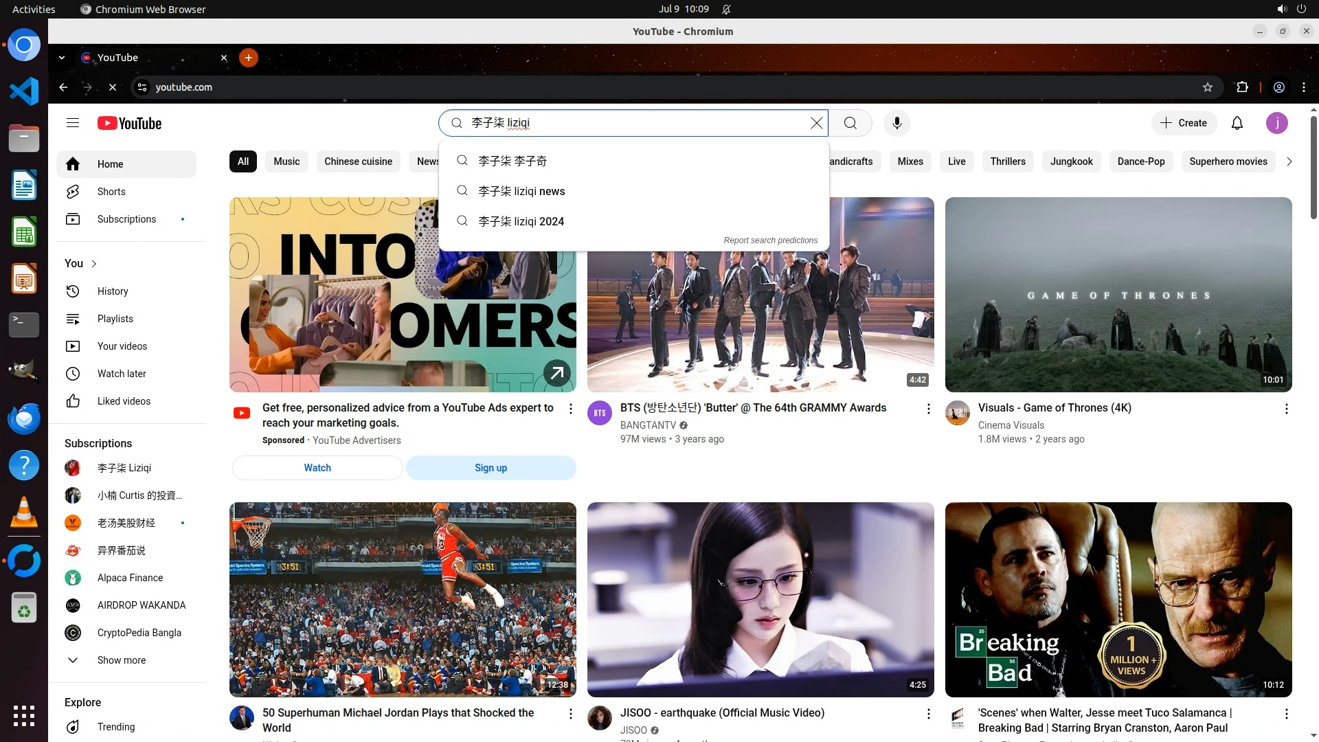1319x742 pixels.
Task: Open Shorts from the sidebar
Action: [x=111, y=192]
